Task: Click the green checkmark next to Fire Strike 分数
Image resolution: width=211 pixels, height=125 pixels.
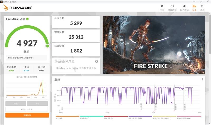Action: 28,19
